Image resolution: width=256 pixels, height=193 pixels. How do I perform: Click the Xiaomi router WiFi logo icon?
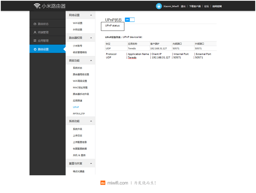click(37, 6)
